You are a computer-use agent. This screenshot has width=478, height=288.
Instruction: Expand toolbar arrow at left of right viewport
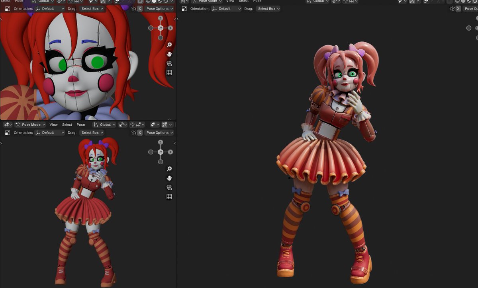click(x=178, y=19)
